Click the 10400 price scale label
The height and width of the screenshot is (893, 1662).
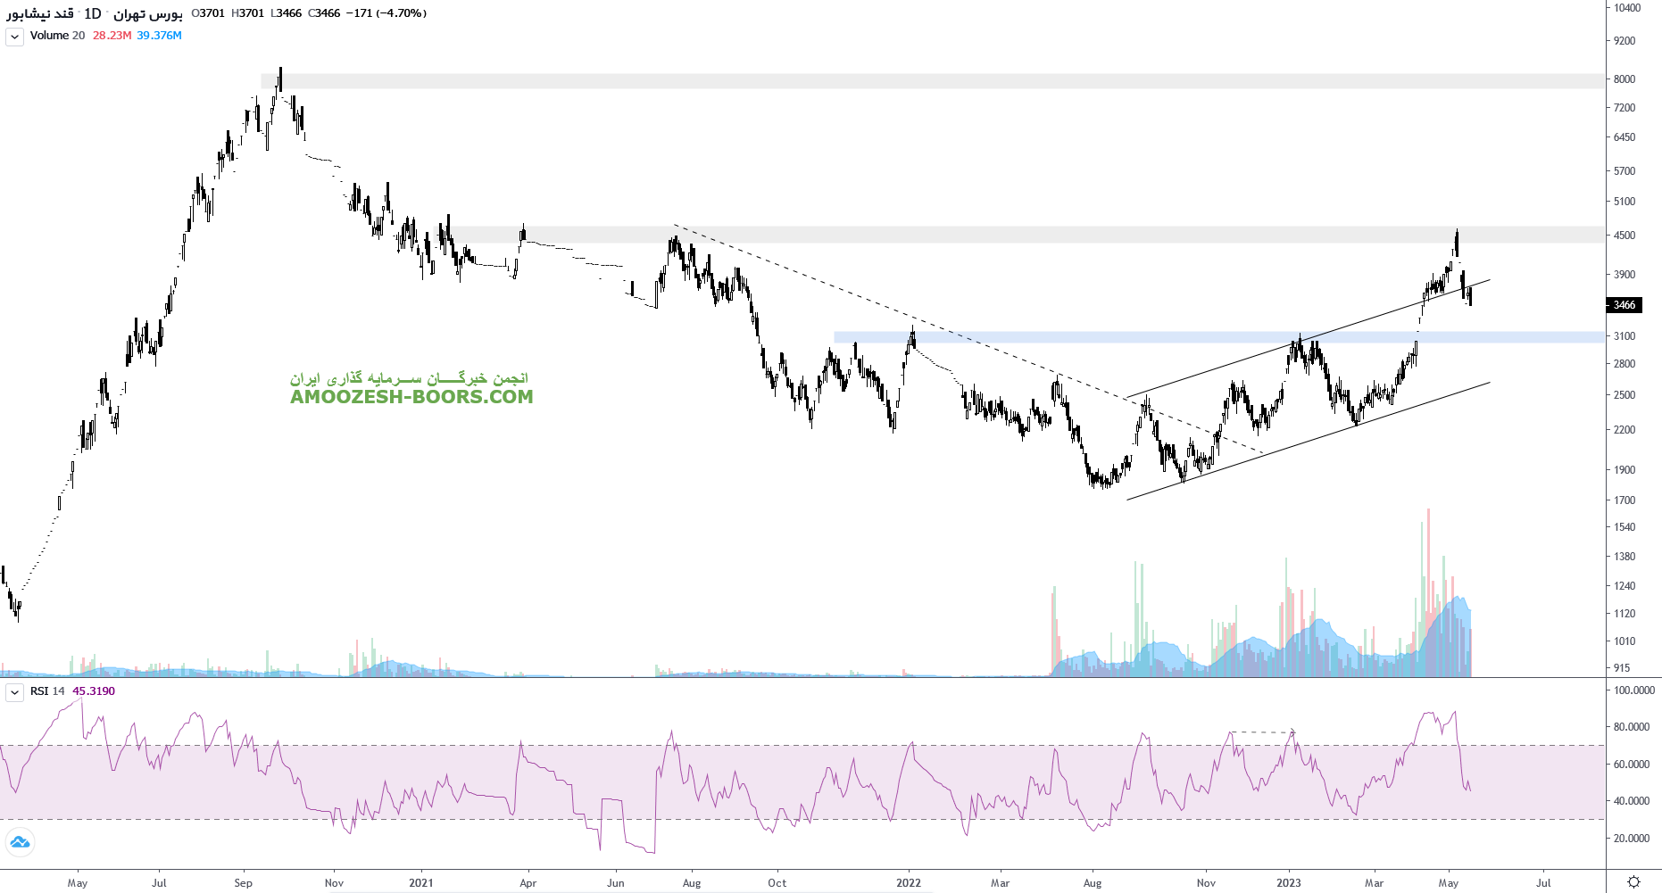[x=1627, y=8]
